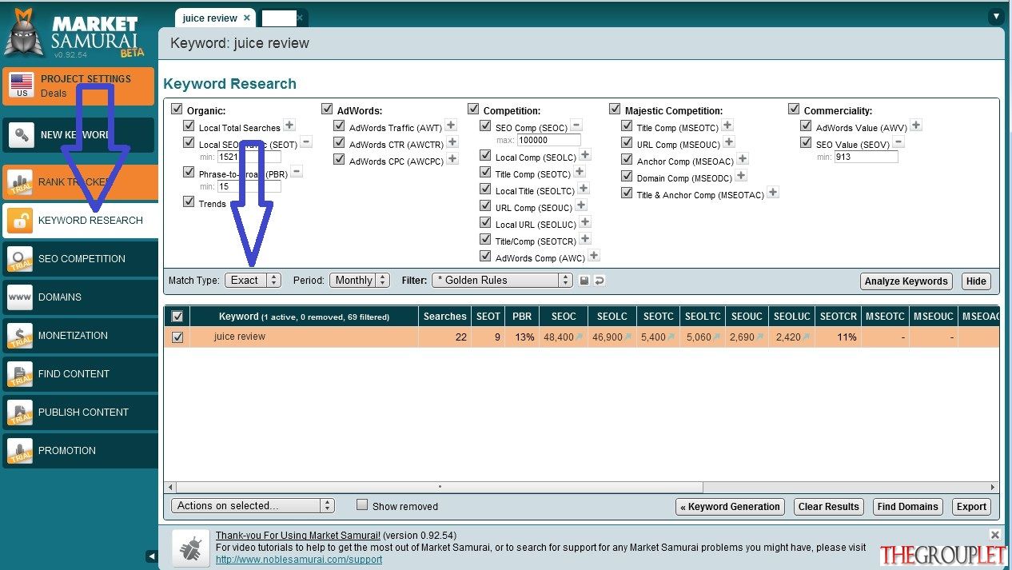1012x570 pixels.
Task: Click the SEO Competition magnifier icon
Action: click(20, 258)
